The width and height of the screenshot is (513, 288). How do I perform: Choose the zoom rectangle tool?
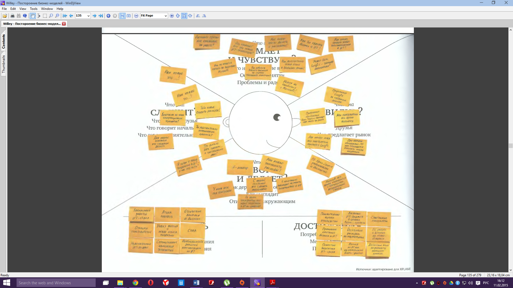pyautogui.click(x=57, y=16)
